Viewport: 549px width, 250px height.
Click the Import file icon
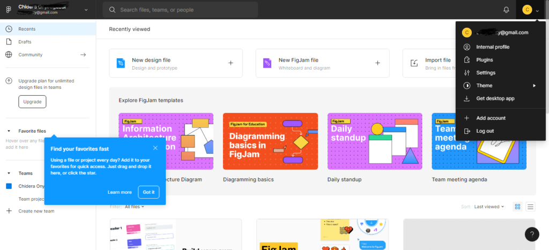414,63
